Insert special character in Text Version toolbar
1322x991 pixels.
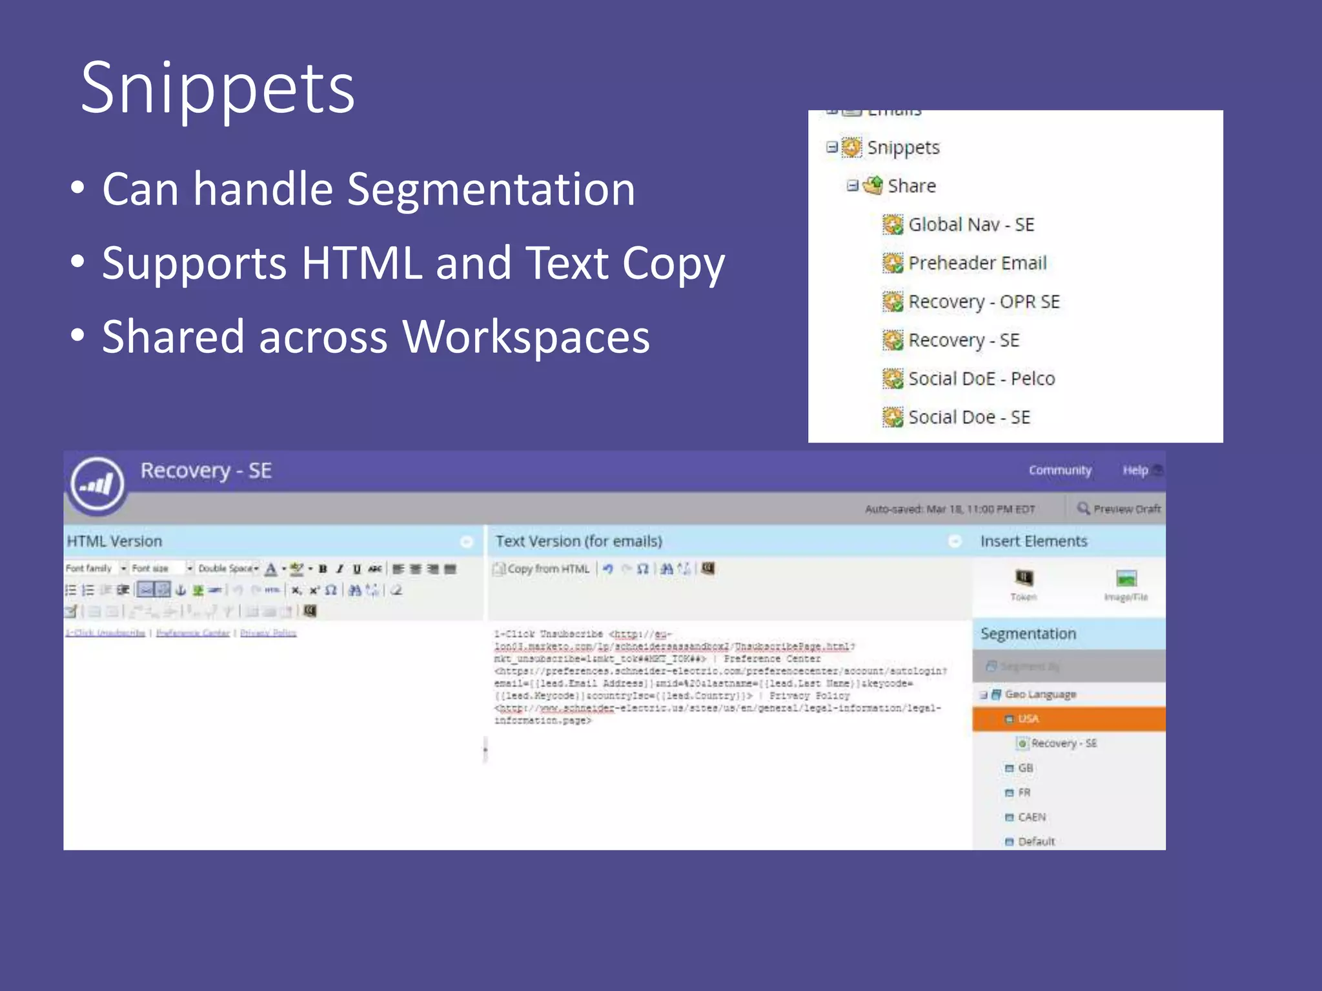(643, 568)
